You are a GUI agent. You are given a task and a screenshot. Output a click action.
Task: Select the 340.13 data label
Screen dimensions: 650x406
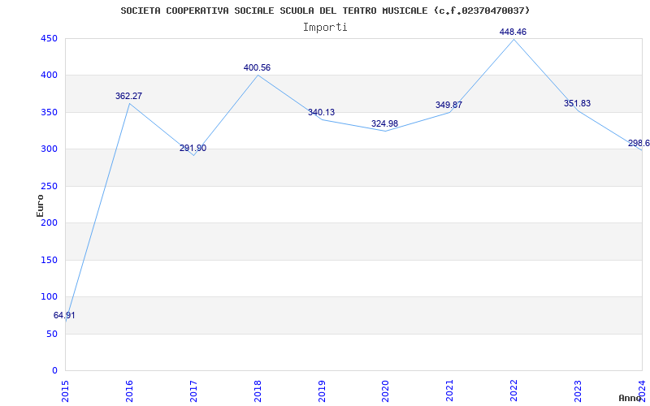321,113
